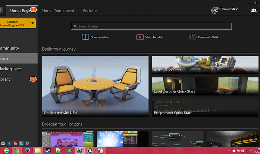The image size is (260, 154).
Task: Open the Level Designer Quick Start tile
Action: tap(205, 86)
